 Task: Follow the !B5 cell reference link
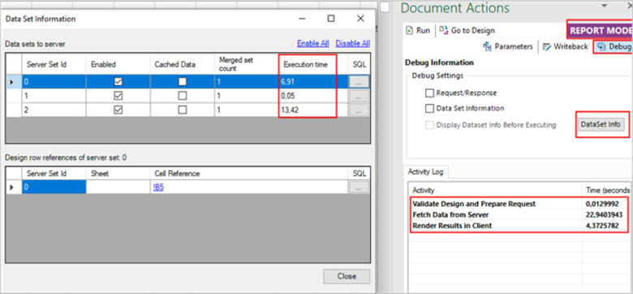click(158, 187)
